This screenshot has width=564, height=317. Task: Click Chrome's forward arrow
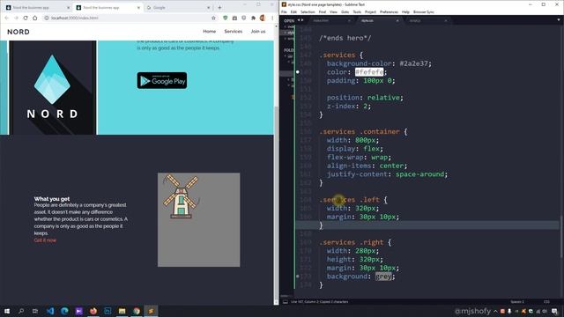16,18
